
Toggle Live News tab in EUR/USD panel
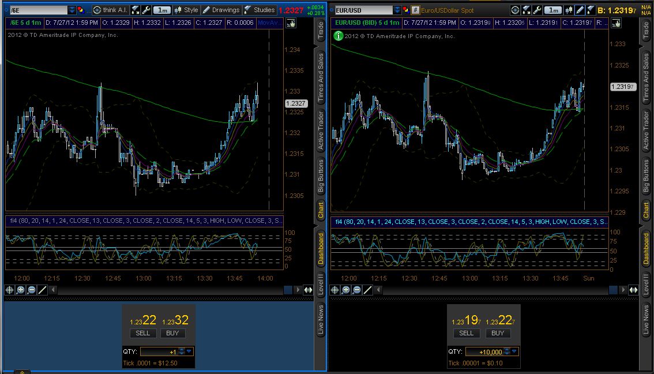[x=646, y=320]
